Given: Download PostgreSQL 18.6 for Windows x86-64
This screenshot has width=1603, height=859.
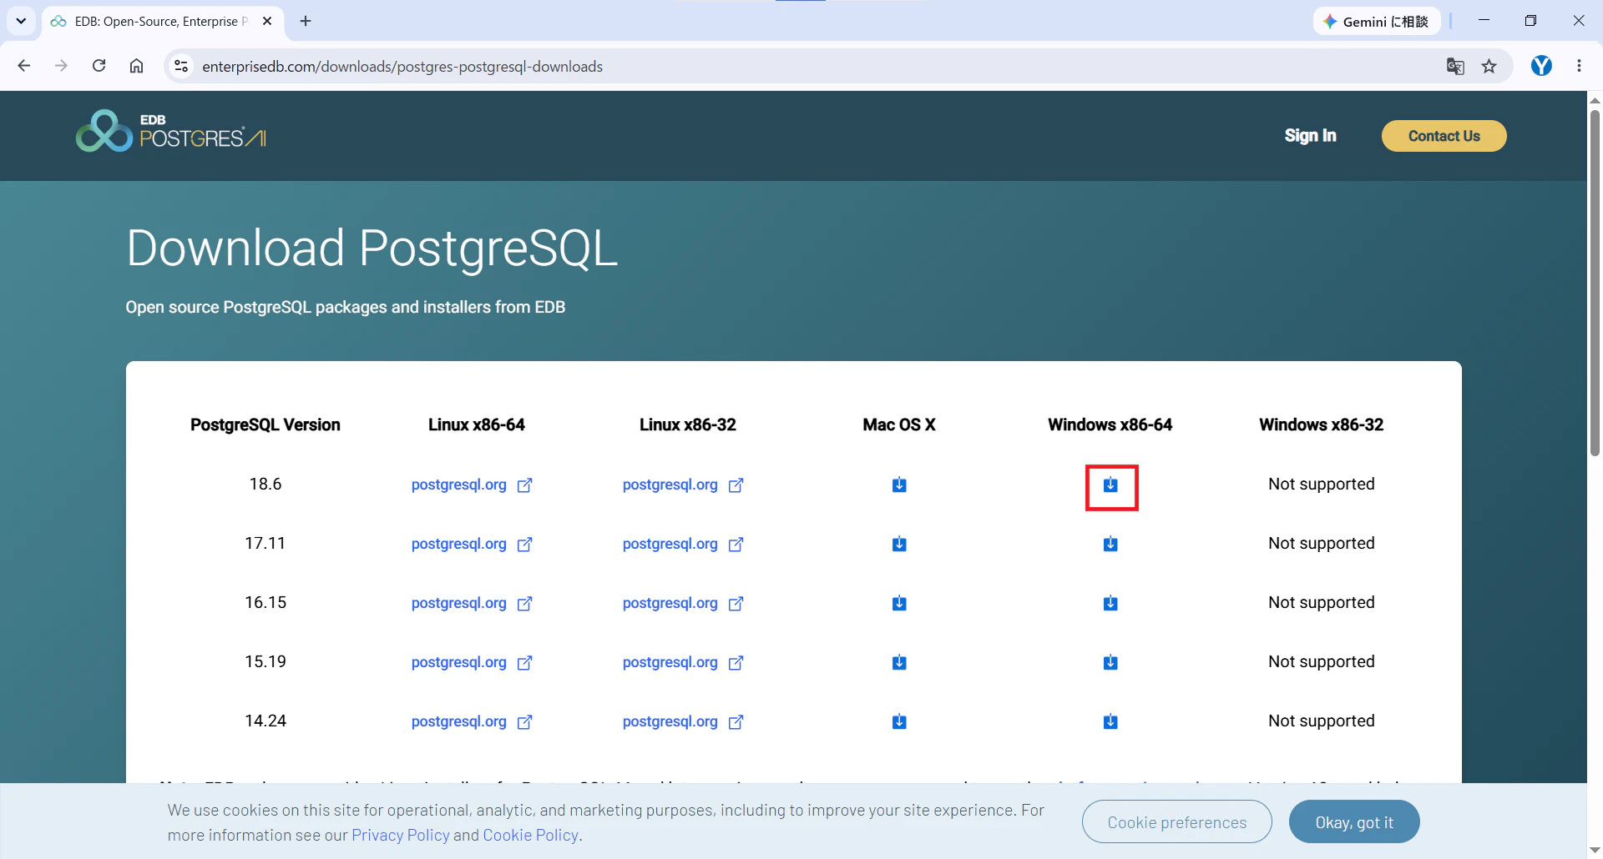Looking at the screenshot, I should (x=1110, y=485).
